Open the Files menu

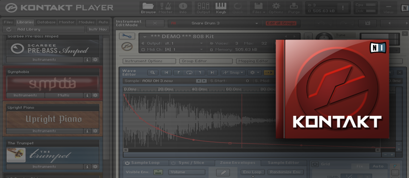[x=259, y=8]
